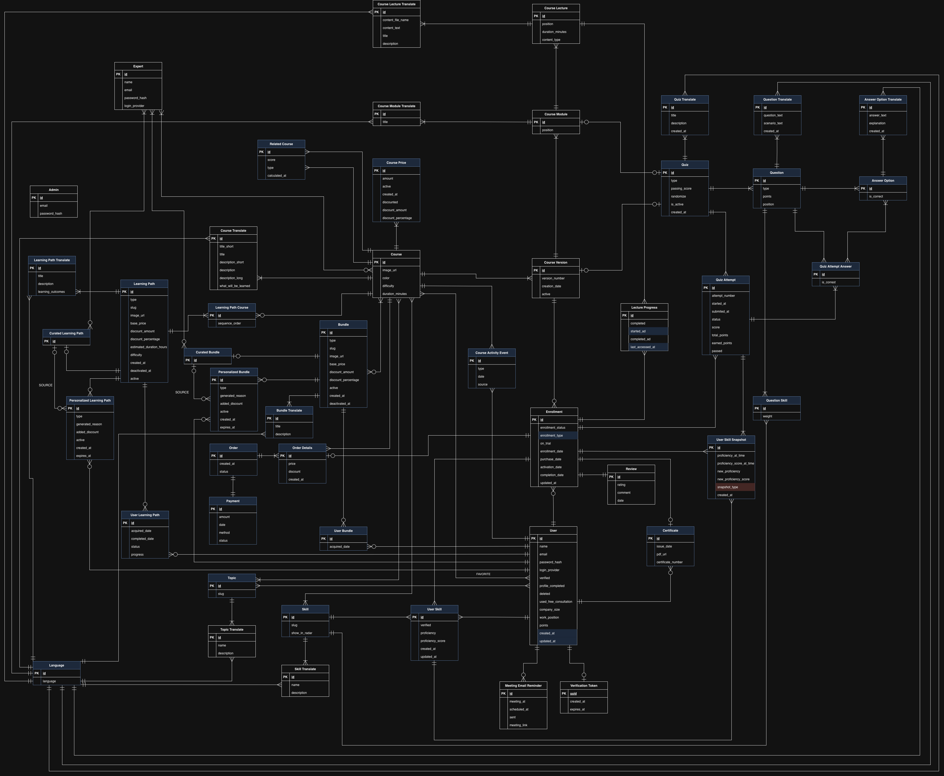Select the certificate_number attribute
The height and width of the screenshot is (776, 944).
pyautogui.click(x=669, y=562)
